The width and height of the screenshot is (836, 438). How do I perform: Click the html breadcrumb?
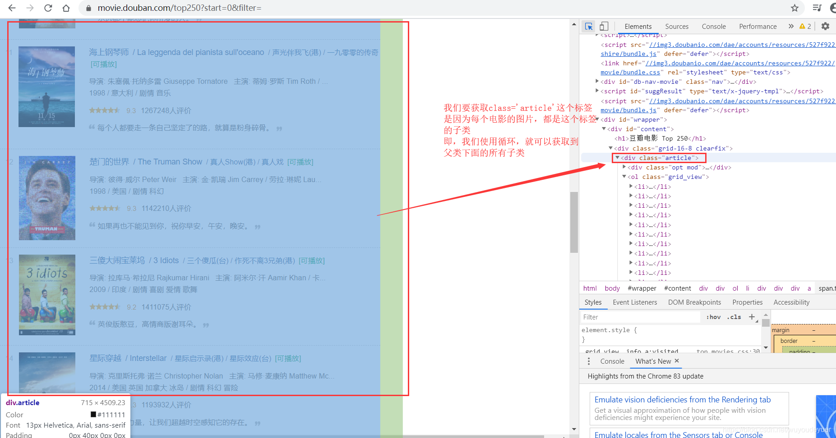click(590, 288)
